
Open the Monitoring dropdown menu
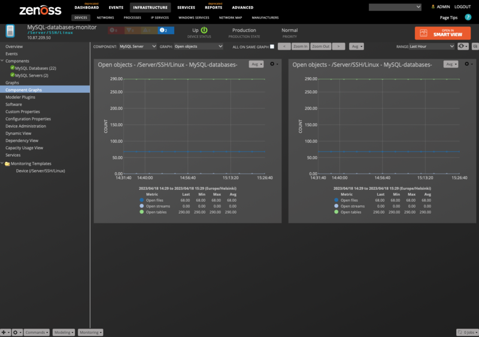(x=90, y=332)
